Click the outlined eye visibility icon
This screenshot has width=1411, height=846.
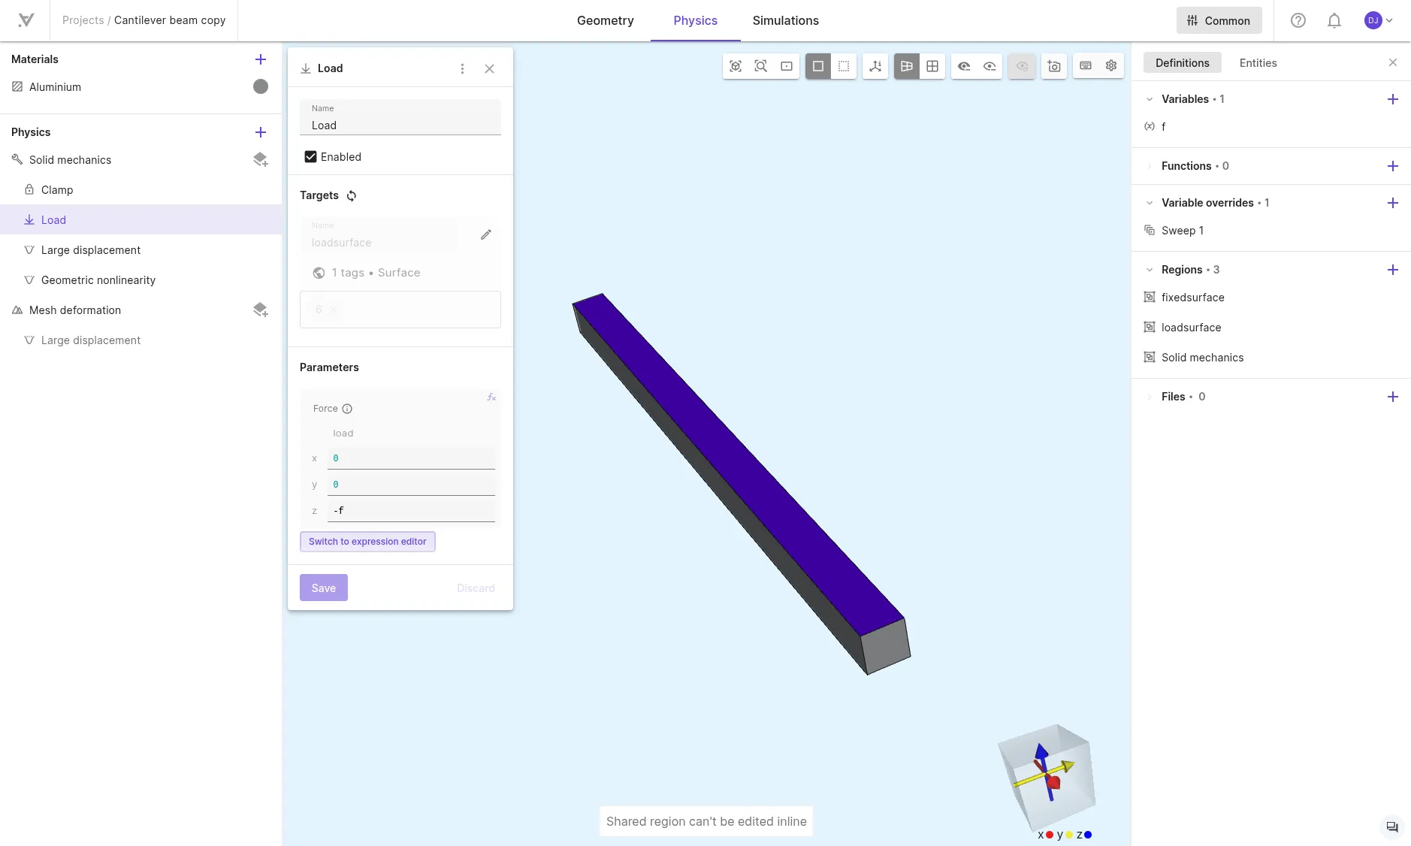tap(990, 66)
